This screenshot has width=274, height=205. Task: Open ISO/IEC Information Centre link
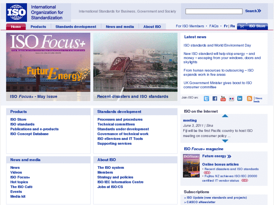[120, 182]
